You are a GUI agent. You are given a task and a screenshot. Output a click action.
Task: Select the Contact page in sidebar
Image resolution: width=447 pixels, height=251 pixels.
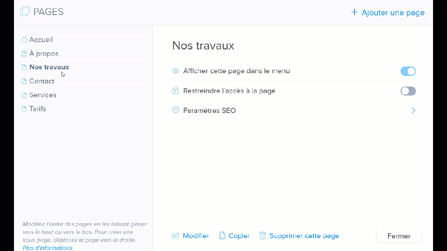[x=42, y=81]
